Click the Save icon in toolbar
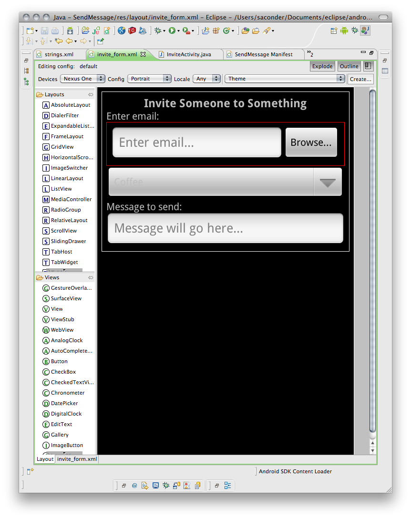Viewport: 411px width, 519px height. [x=44, y=31]
